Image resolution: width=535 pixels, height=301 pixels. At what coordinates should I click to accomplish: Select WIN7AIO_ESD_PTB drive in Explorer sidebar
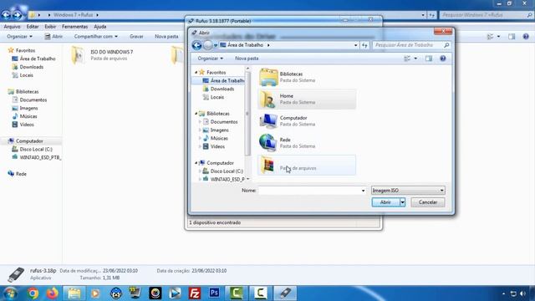point(37,157)
